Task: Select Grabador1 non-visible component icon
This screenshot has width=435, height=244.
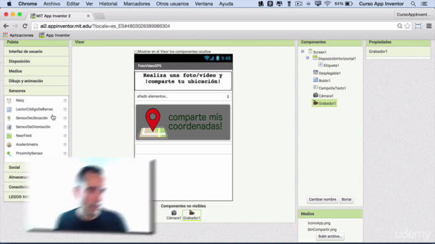Action: tap(192, 213)
